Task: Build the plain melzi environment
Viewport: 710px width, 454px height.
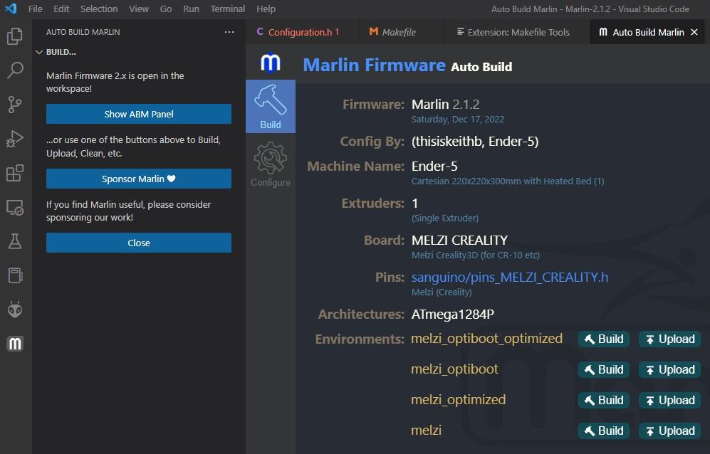Action: pos(604,431)
